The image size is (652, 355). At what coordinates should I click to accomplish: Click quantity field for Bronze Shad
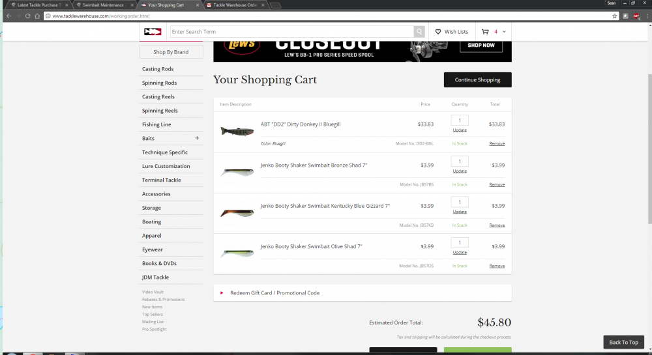click(x=460, y=162)
